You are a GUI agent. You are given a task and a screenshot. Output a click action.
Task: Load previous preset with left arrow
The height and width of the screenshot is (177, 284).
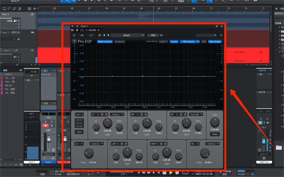[x=104, y=35]
